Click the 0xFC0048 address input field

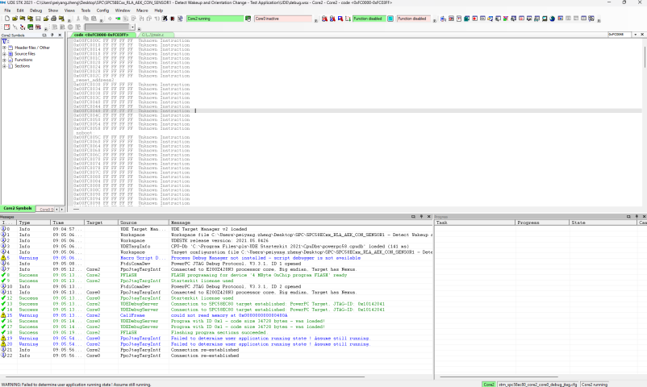tap(620, 35)
